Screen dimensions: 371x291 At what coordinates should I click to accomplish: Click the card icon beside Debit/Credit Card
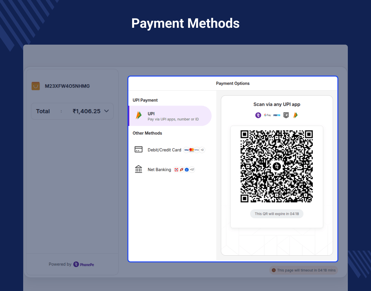coord(138,149)
